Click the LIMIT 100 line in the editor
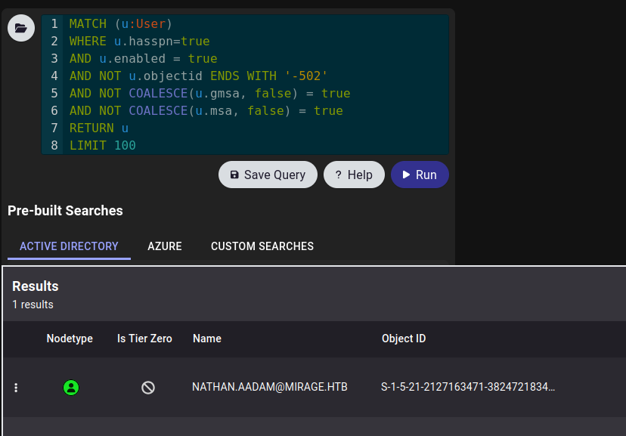The width and height of the screenshot is (626, 436). tap(103, 145)
